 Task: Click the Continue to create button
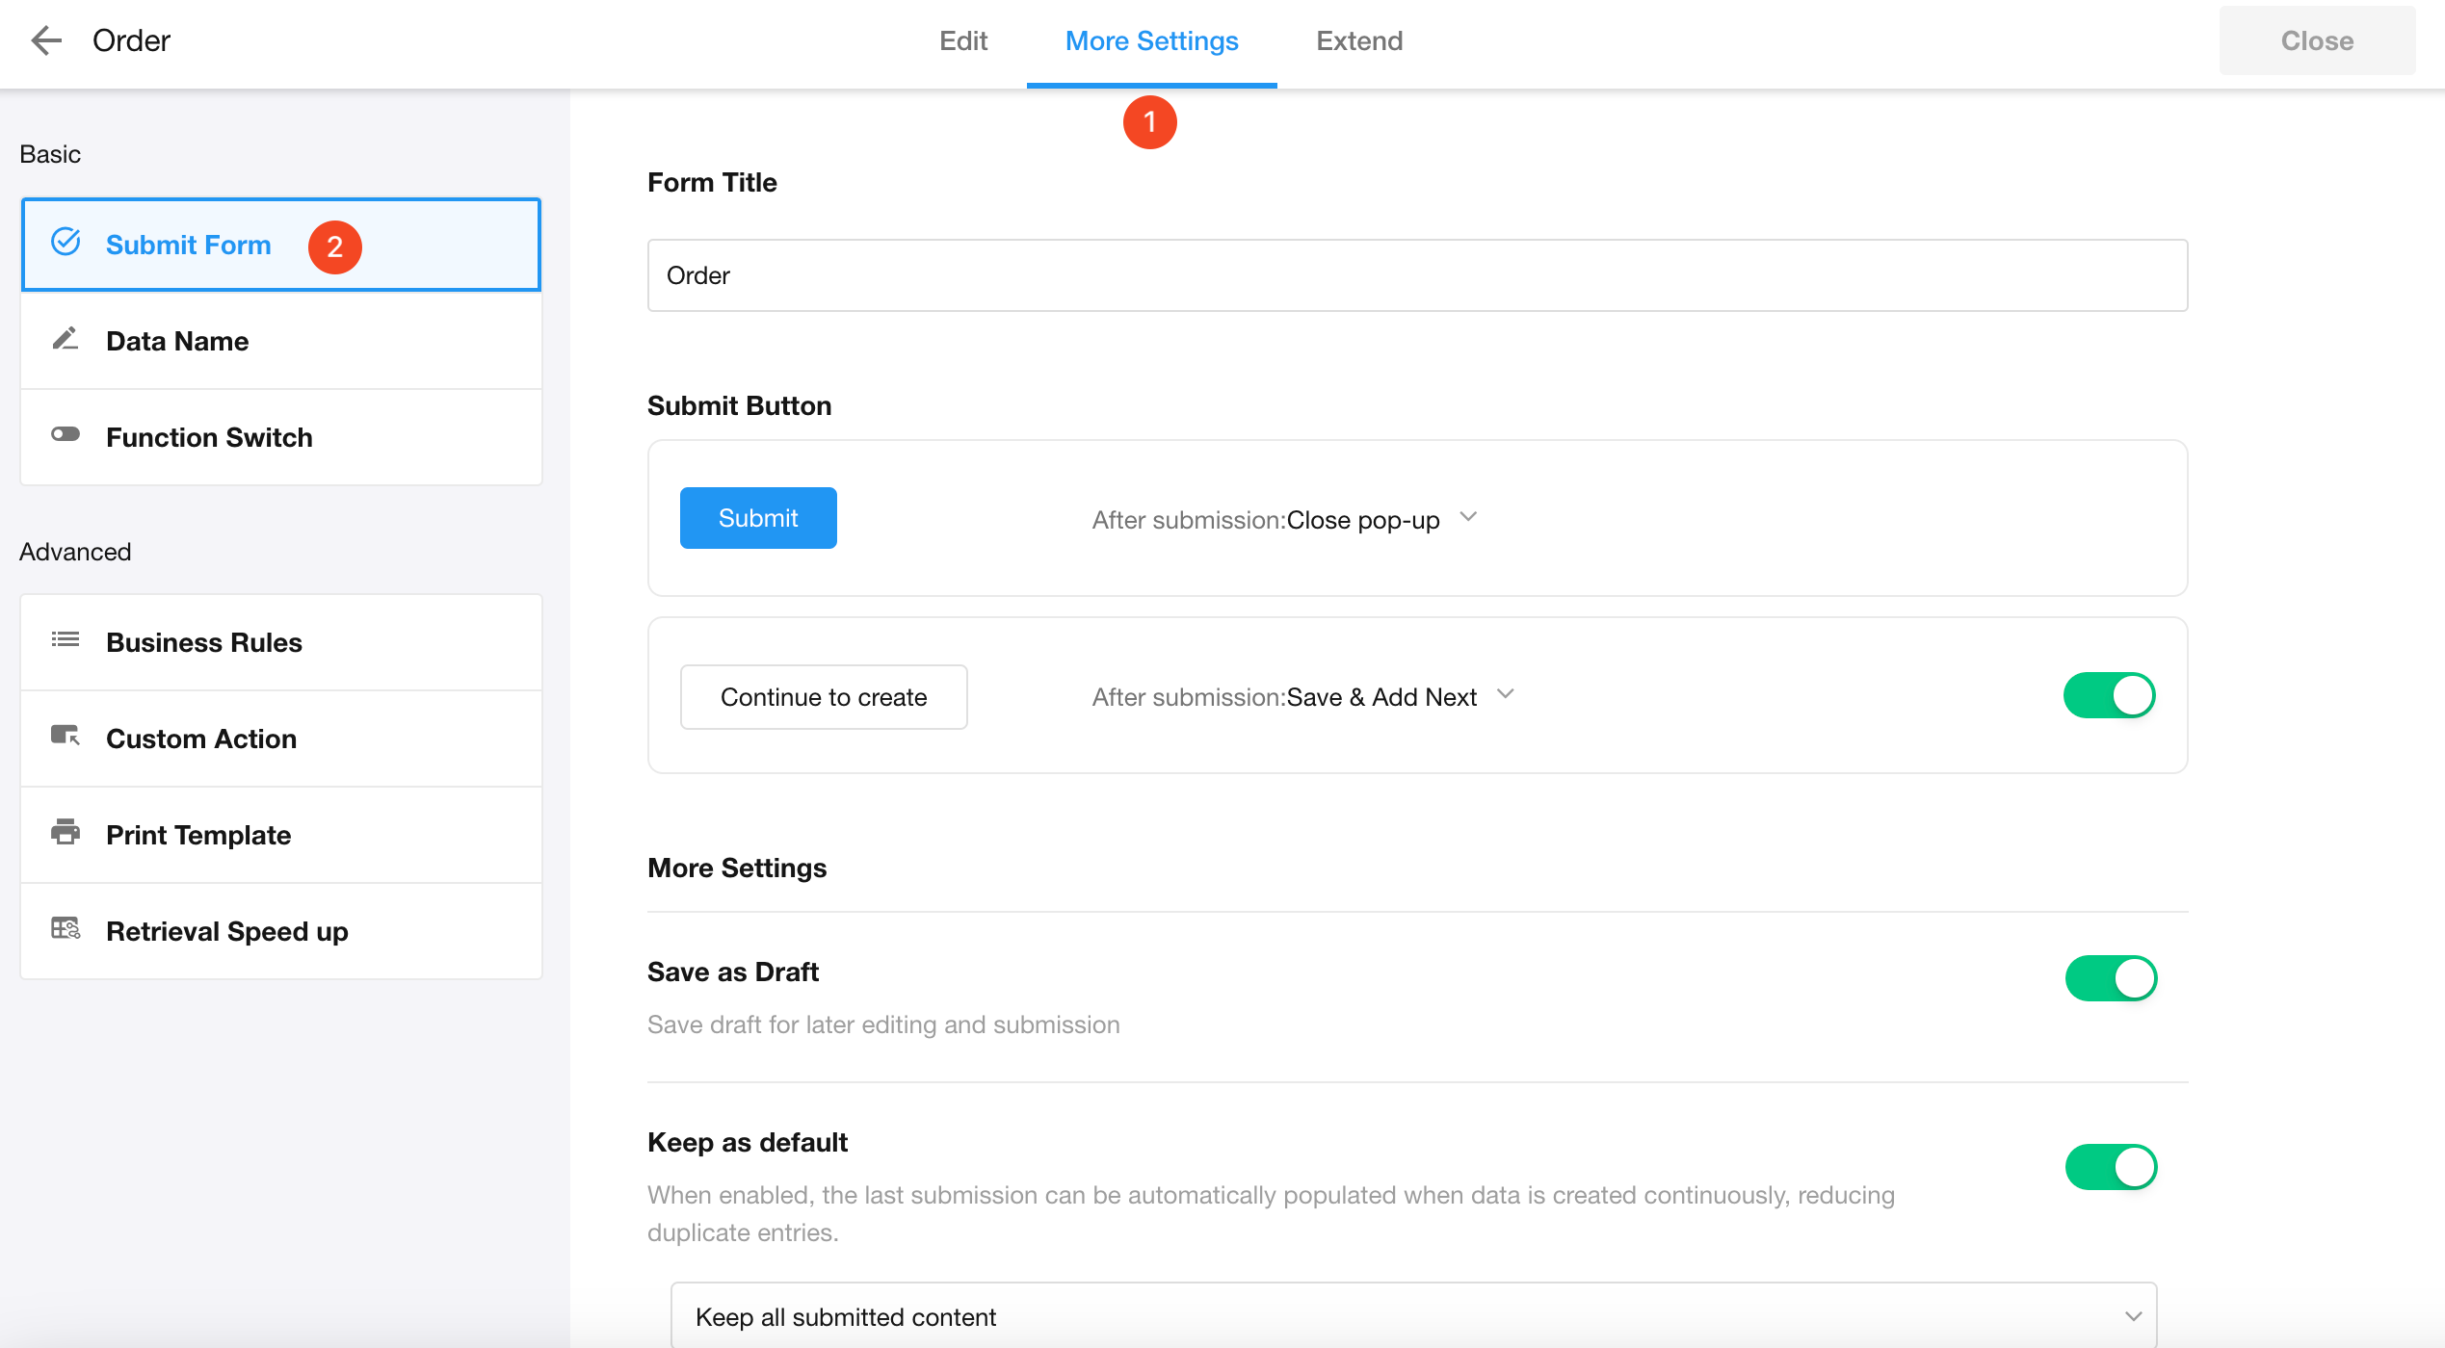pos(824,697)
